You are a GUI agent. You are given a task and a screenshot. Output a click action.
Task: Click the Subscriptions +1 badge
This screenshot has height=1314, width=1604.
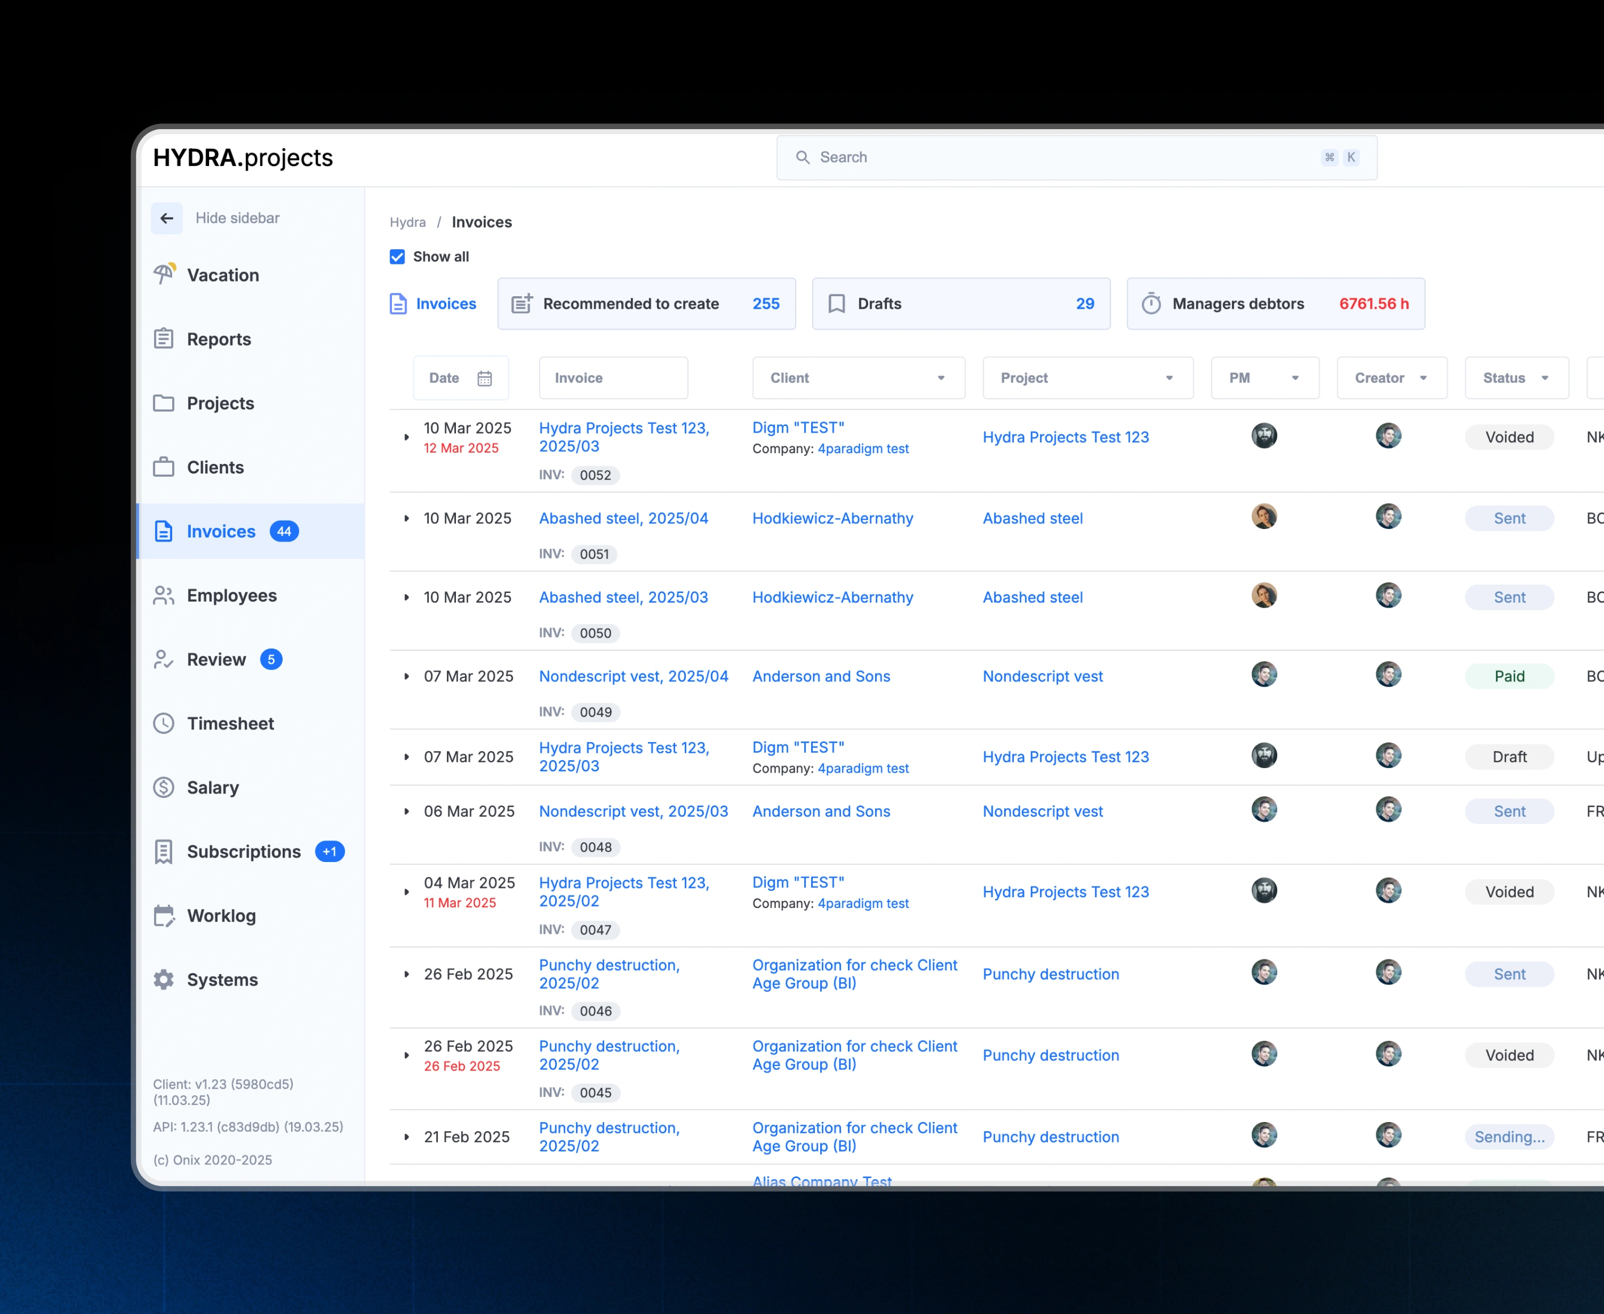coord(329,851)
